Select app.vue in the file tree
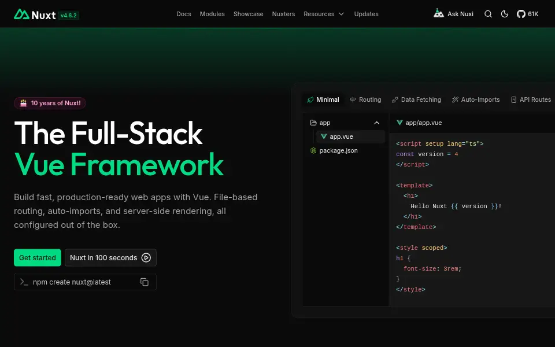 pos(350,136)
